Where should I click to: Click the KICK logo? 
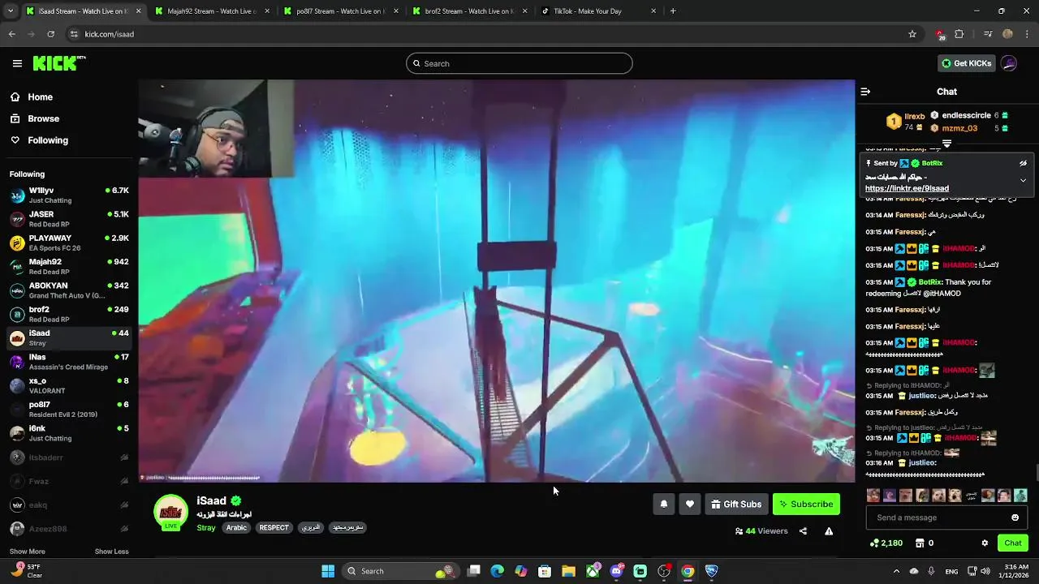coord(58,63)
